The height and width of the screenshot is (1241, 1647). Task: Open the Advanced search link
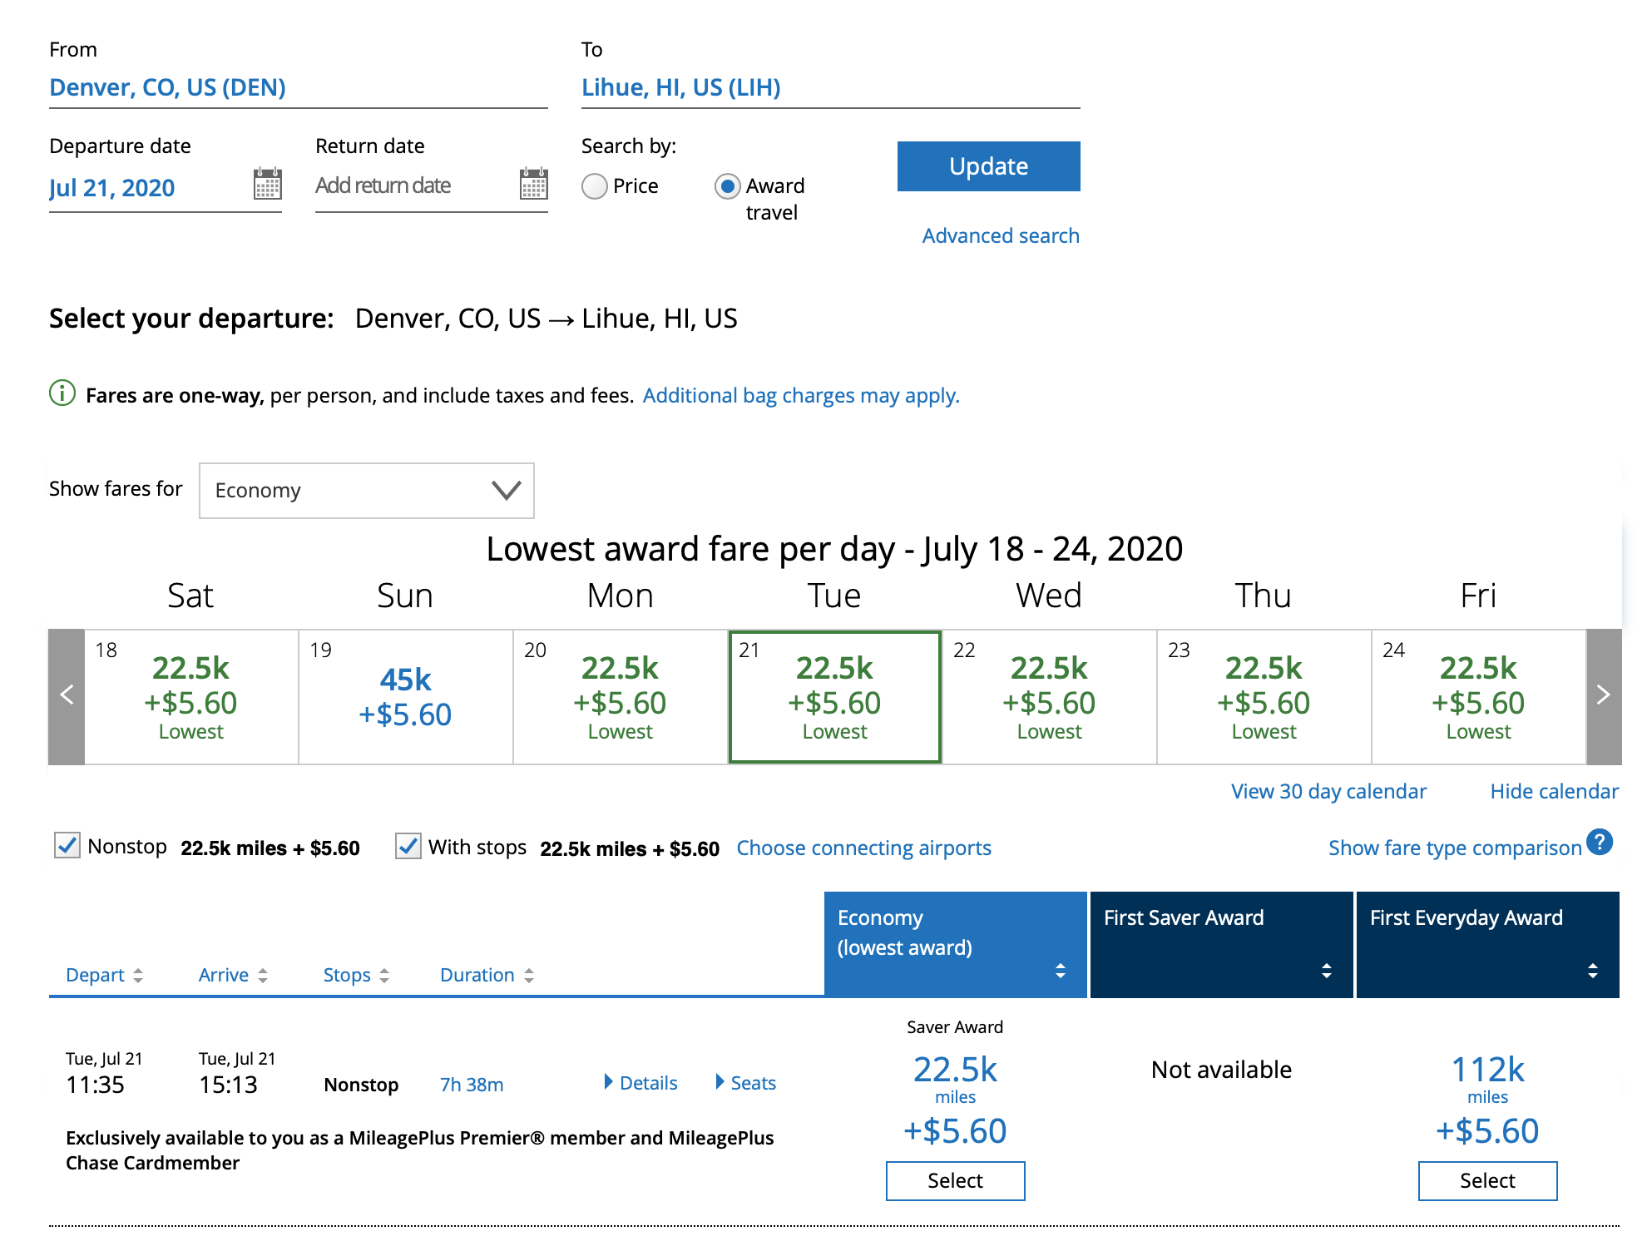1001,235
